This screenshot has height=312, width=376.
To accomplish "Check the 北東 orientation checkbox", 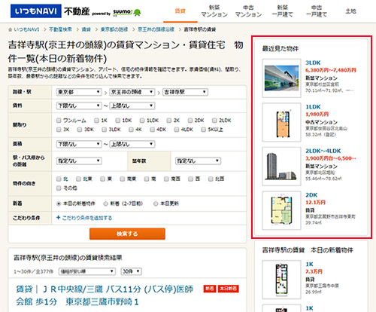I will click(78, 179).
